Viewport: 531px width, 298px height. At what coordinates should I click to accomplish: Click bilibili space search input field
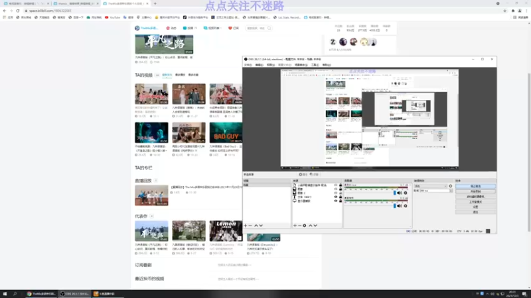click(x=256, y=28)
